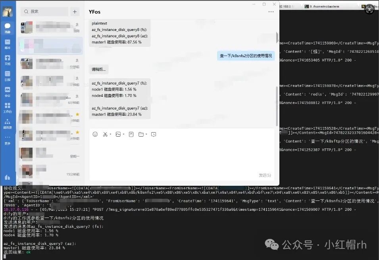
Task: Open the 日程 calendar section in sidebar
Action: (x=8, y=76)
